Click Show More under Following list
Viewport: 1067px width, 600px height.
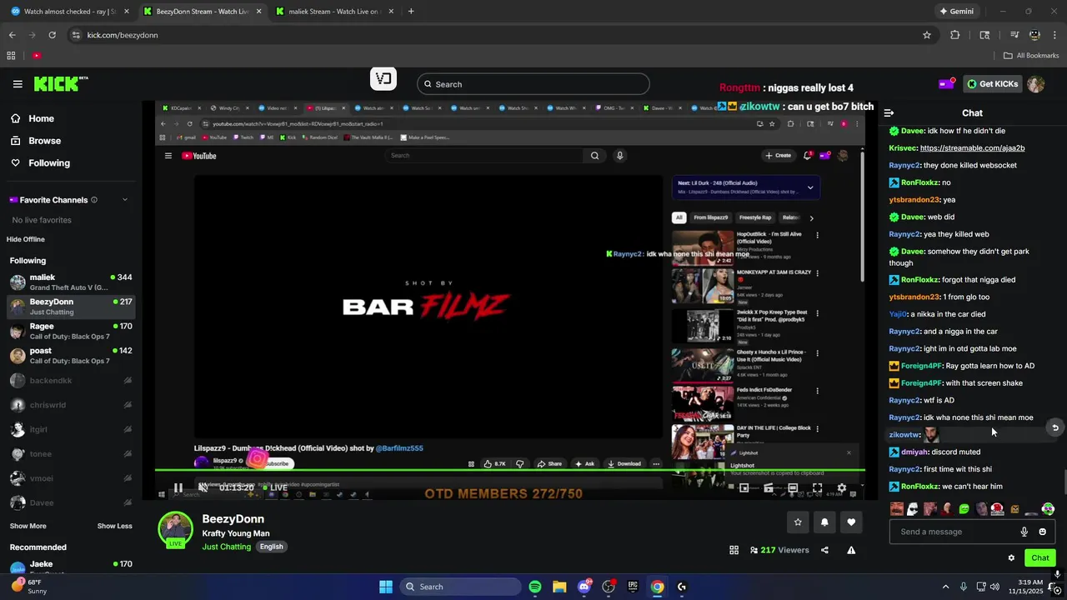tap(28, 526)
